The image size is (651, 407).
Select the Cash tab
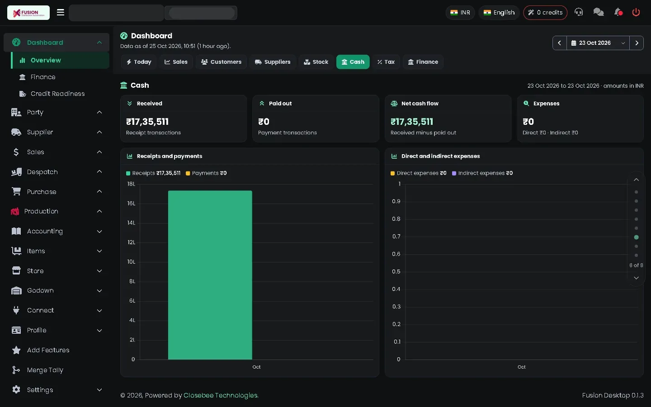353,62
